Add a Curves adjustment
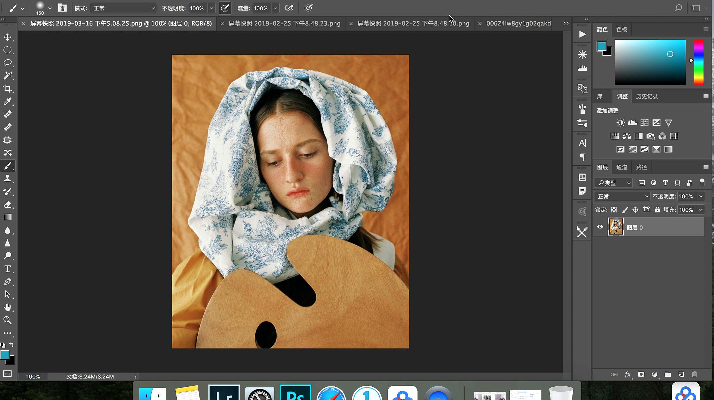This screenshot has width=714, height=400. click(644, 123)
